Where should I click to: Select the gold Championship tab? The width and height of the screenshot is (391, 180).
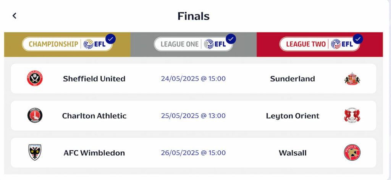(x=67, y=45)
